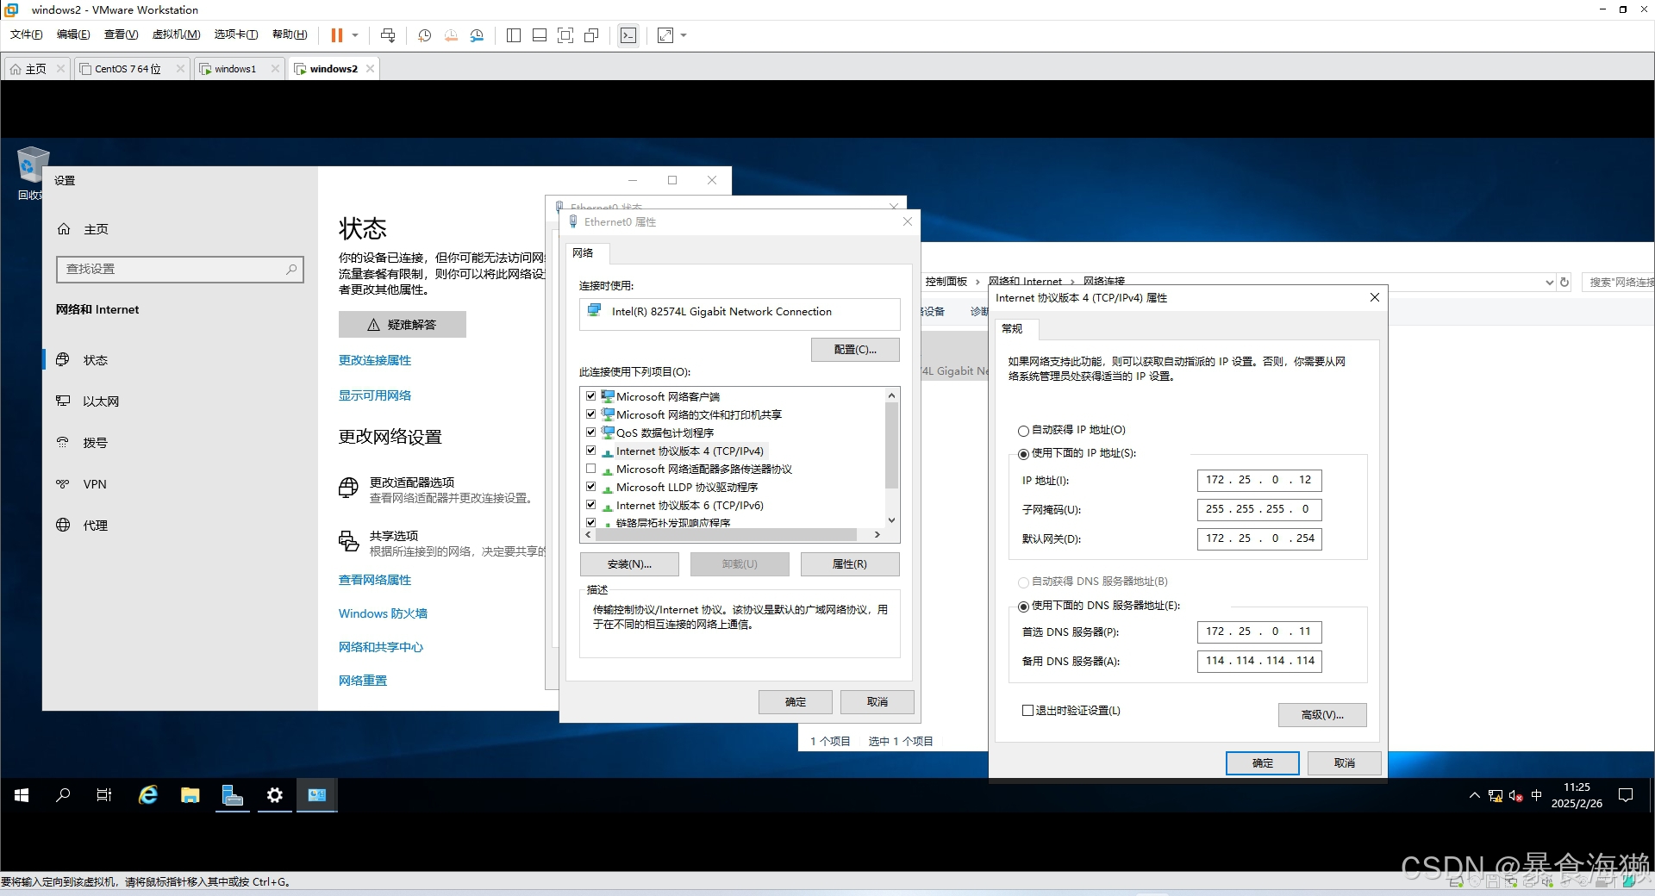Select 使用下面的 DNS 服务器地址 radio button
The image size is (1655, 896).
1023,607
